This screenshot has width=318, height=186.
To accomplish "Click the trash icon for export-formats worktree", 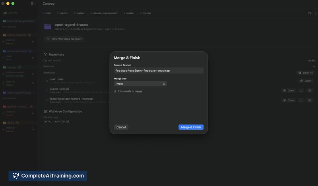I will point(310,90).
